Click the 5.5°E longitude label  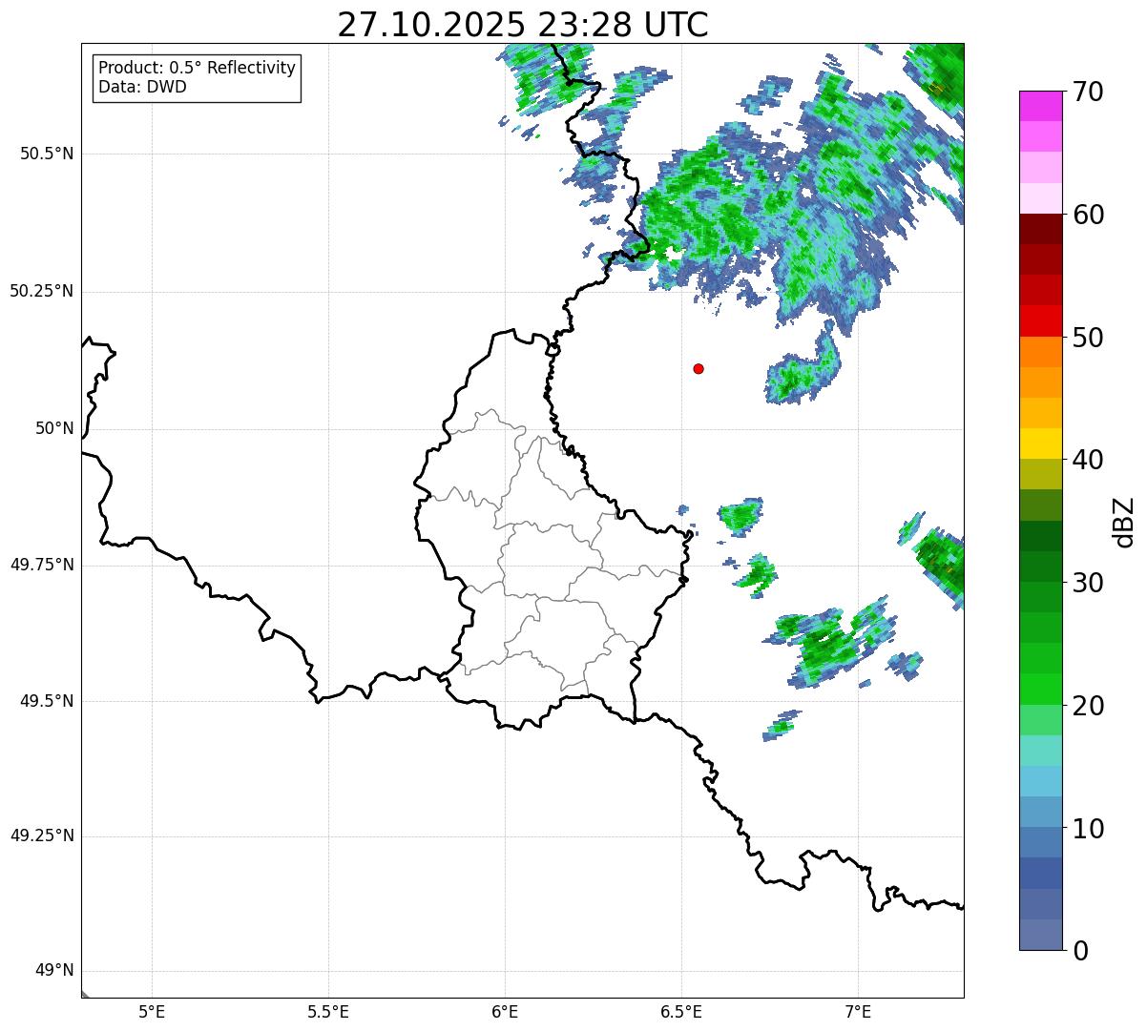(328, 1012)
